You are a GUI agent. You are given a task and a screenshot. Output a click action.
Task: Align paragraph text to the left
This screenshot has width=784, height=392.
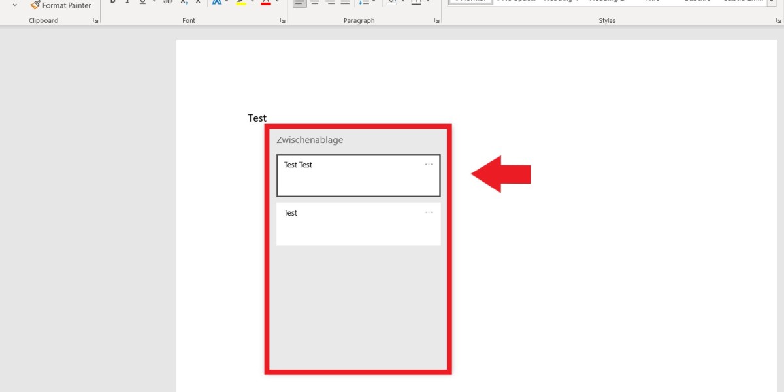tap(299, 2)
